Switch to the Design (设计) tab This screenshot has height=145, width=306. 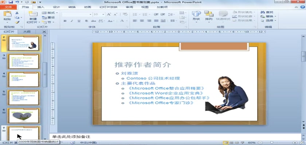point(56,7)
